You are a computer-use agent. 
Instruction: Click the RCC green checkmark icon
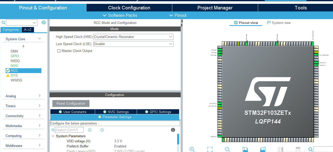pos(8,71)
